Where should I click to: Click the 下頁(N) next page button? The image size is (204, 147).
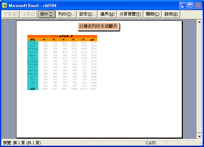(x=10, y=14)
